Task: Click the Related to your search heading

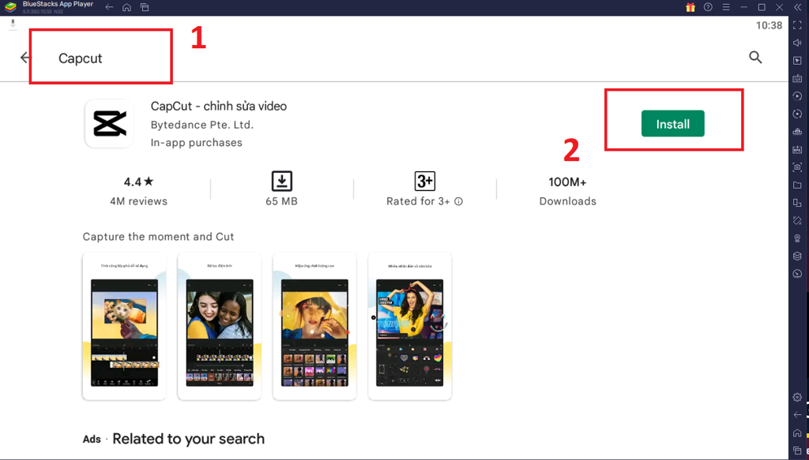Action: pos(188,439)
